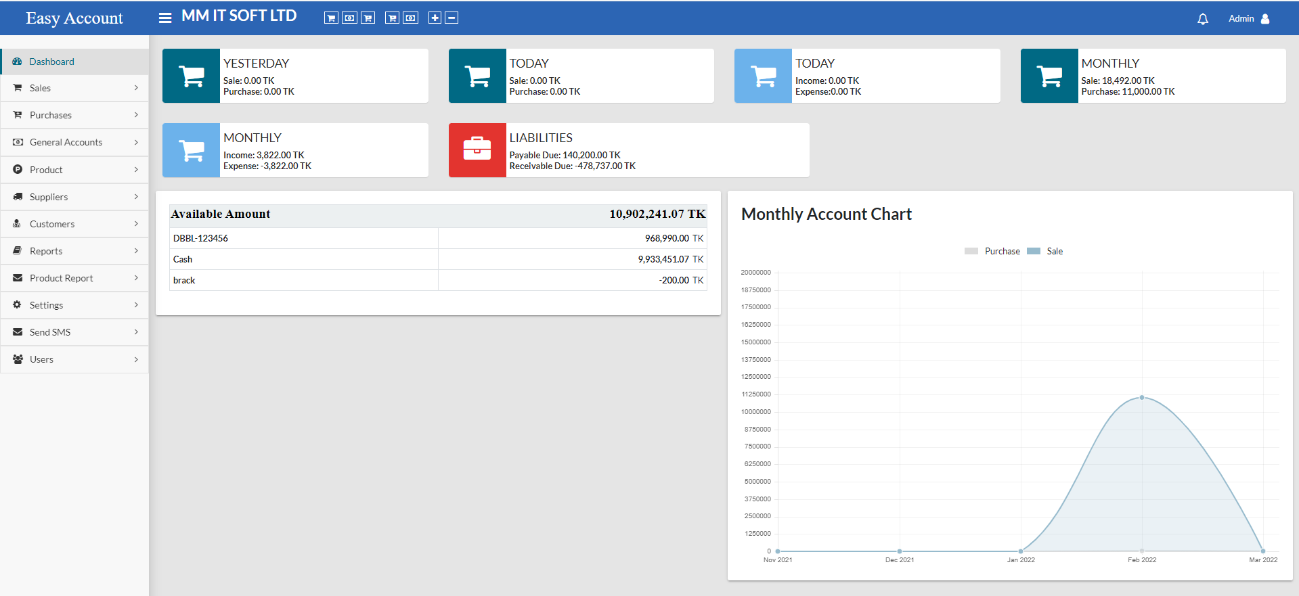Click the Send SMS envelope icon
1299x596 pixels.
[18, 332]
